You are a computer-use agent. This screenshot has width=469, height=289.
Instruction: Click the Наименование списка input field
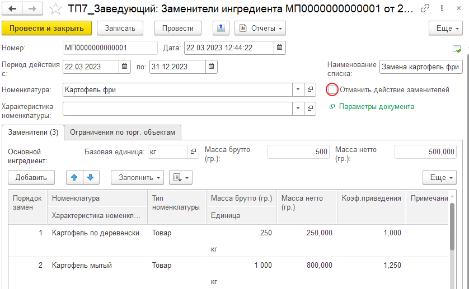point(420,67)
